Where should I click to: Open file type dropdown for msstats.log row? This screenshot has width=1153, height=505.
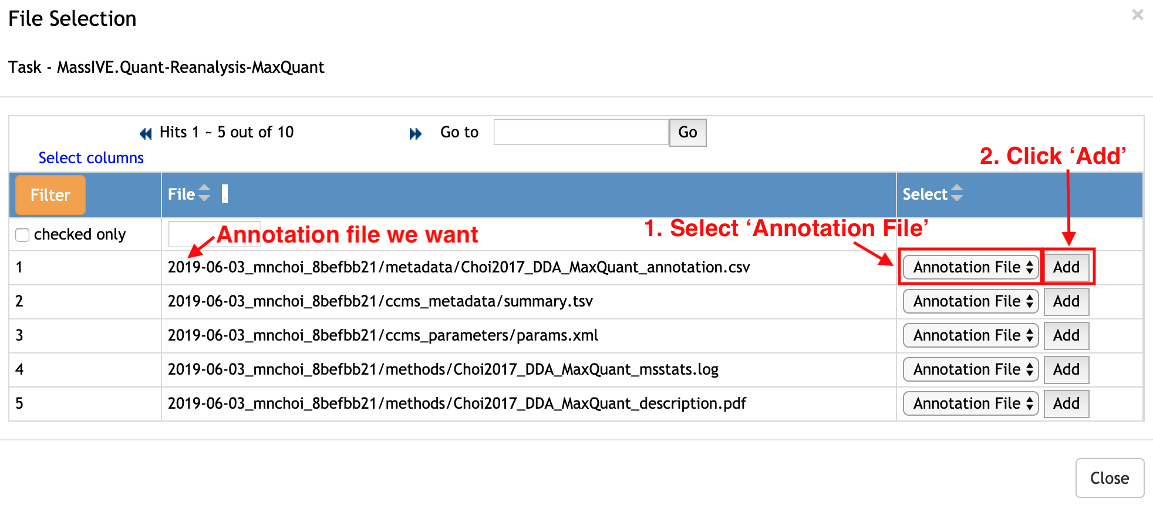click(970, 369)
